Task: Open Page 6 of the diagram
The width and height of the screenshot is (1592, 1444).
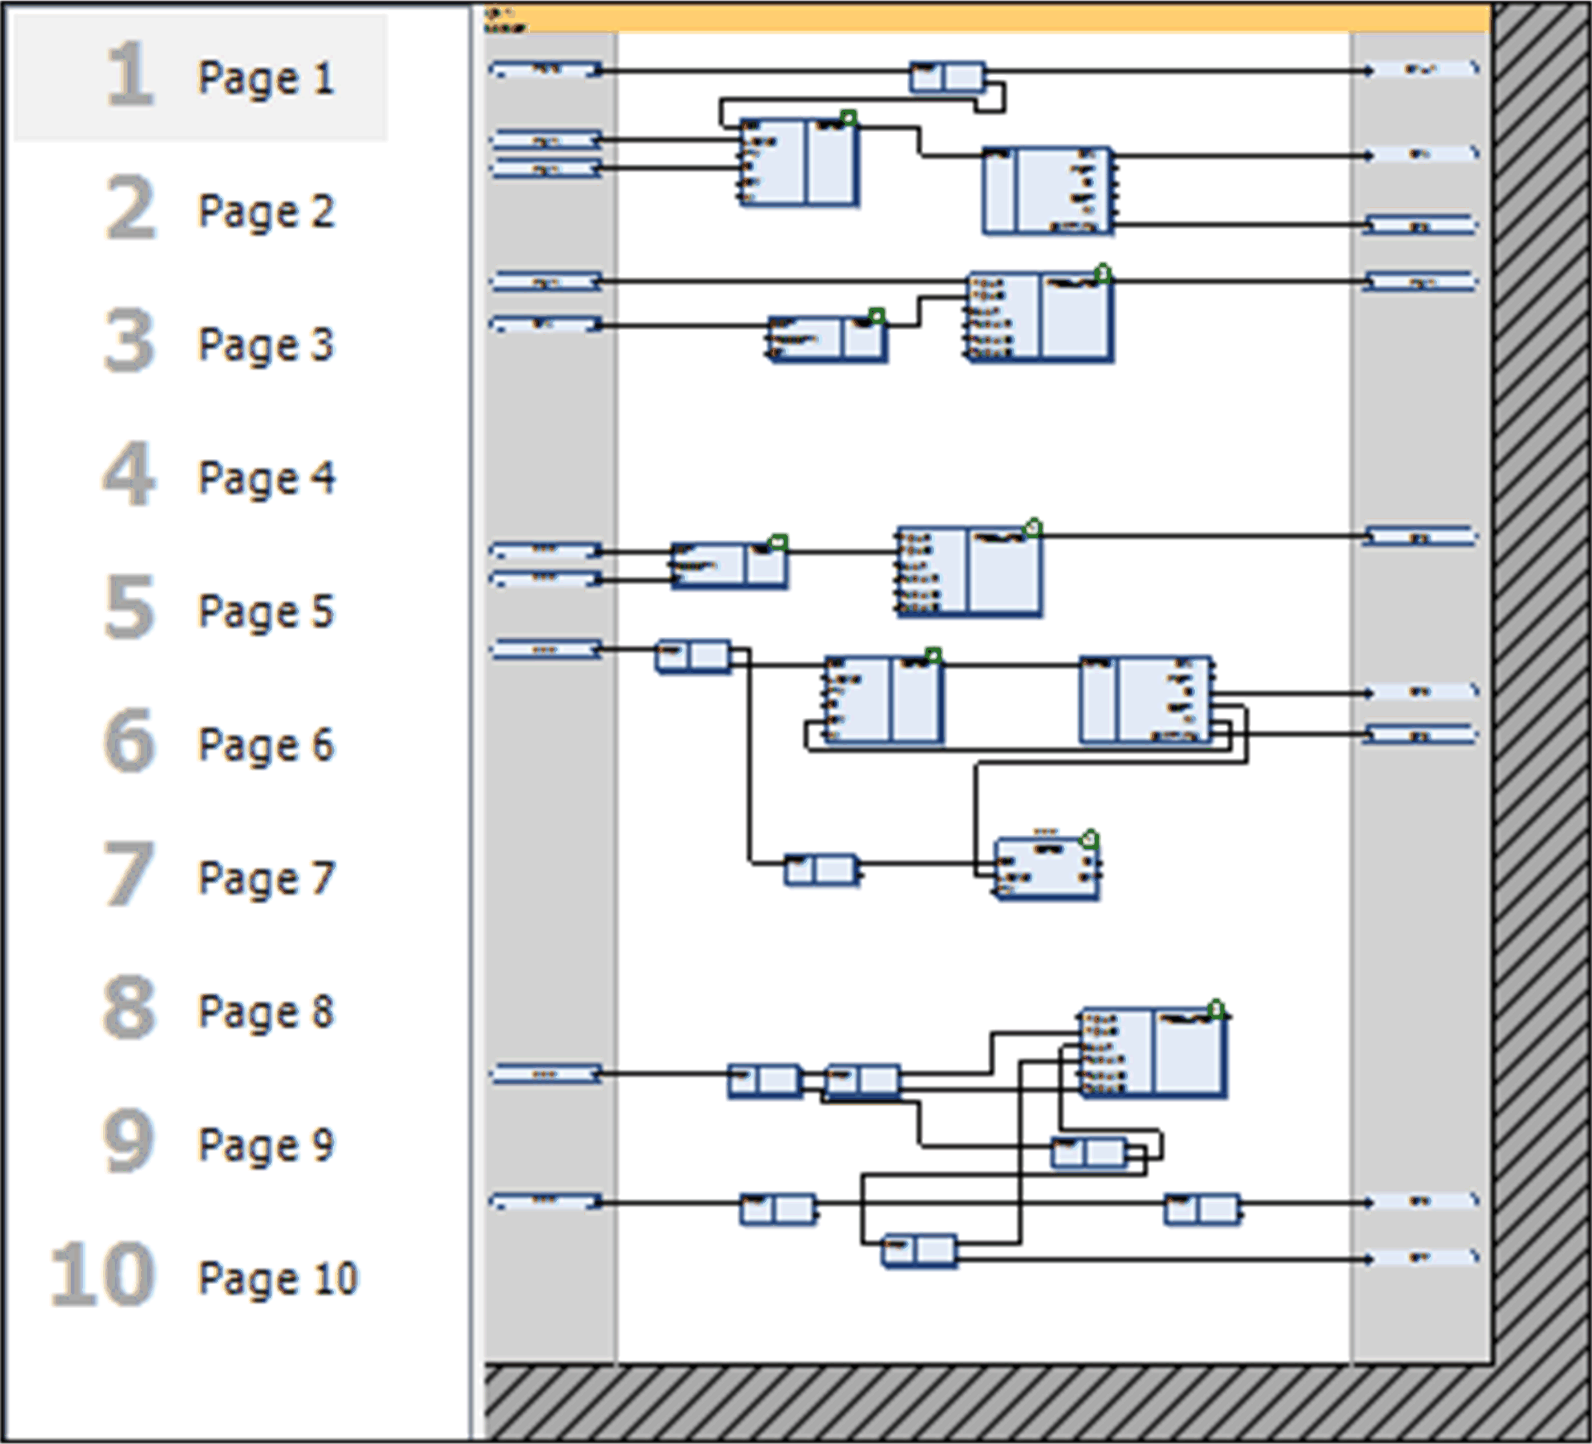Action: (x=265, y=745)
